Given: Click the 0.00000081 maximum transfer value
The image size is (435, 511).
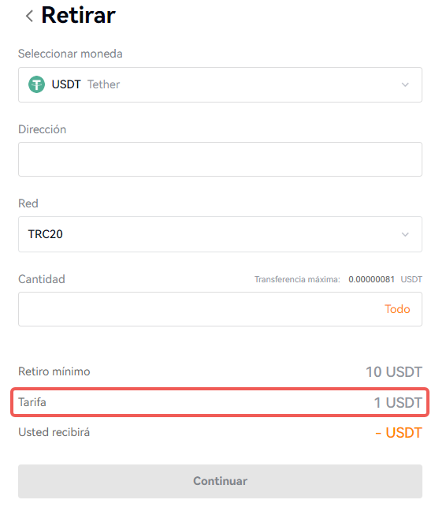Looking at the screenshot, I should [x=371, y=279].
